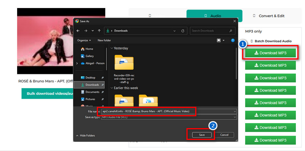Open the blue help icon
Image resolution: width=305 pixels, height=151 pixels.
pos(233,40)
